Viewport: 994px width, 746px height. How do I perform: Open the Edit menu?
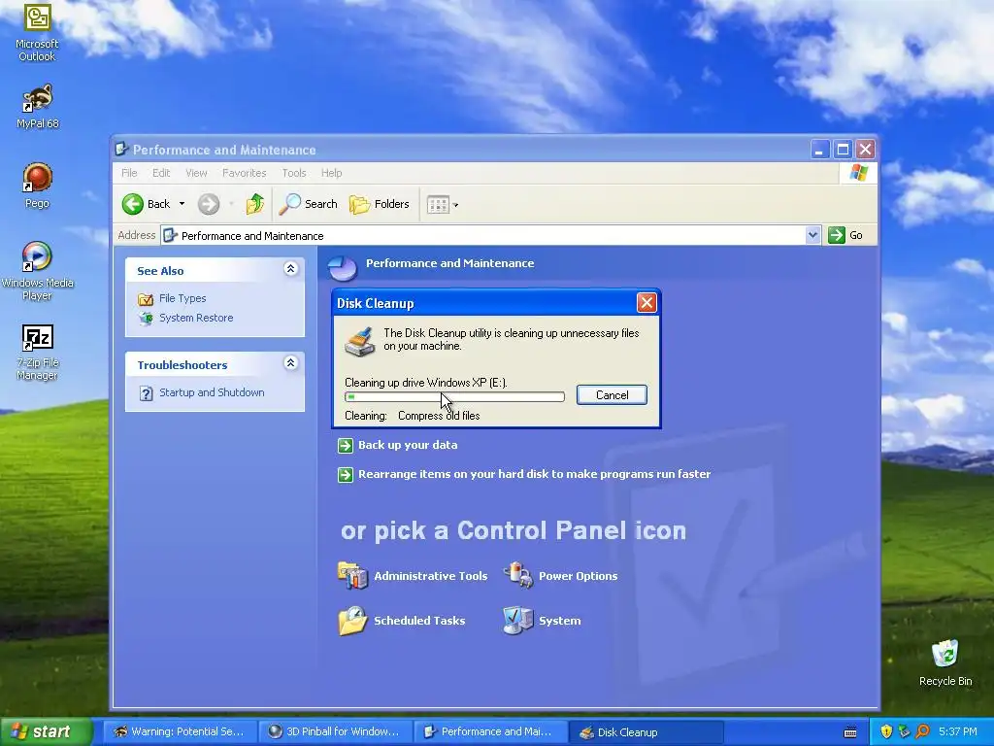[x=161, y=173]
